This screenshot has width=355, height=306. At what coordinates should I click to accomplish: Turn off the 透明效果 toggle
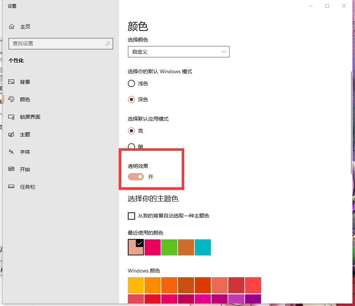(x=136, y=177)
